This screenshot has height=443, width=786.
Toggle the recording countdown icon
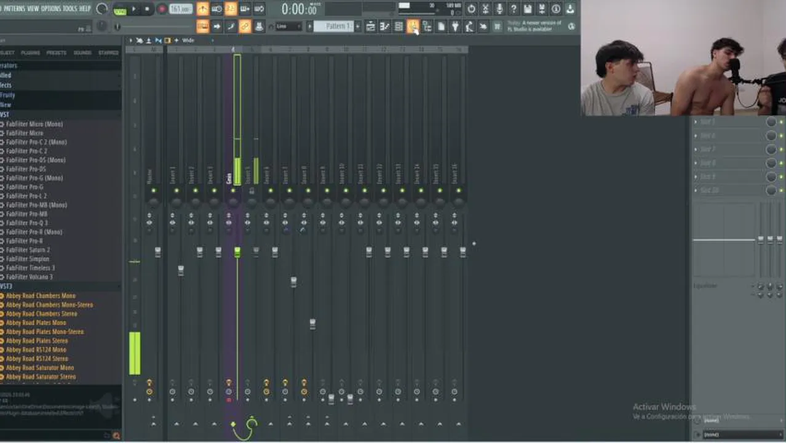click(x=231, y=9)
